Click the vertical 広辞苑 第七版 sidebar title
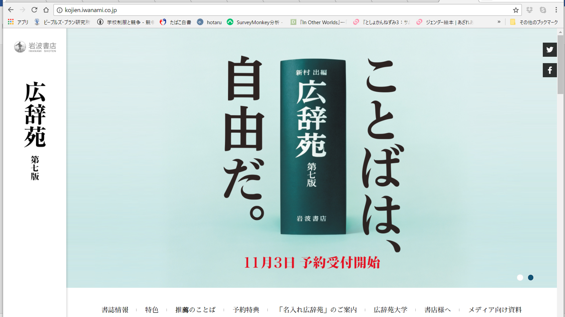The height and width of the screenshot is (317, 565). (35, 131)
